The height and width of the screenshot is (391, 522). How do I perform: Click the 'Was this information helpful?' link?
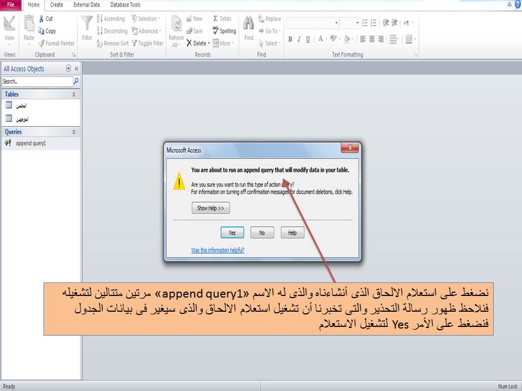click(217, 250)
